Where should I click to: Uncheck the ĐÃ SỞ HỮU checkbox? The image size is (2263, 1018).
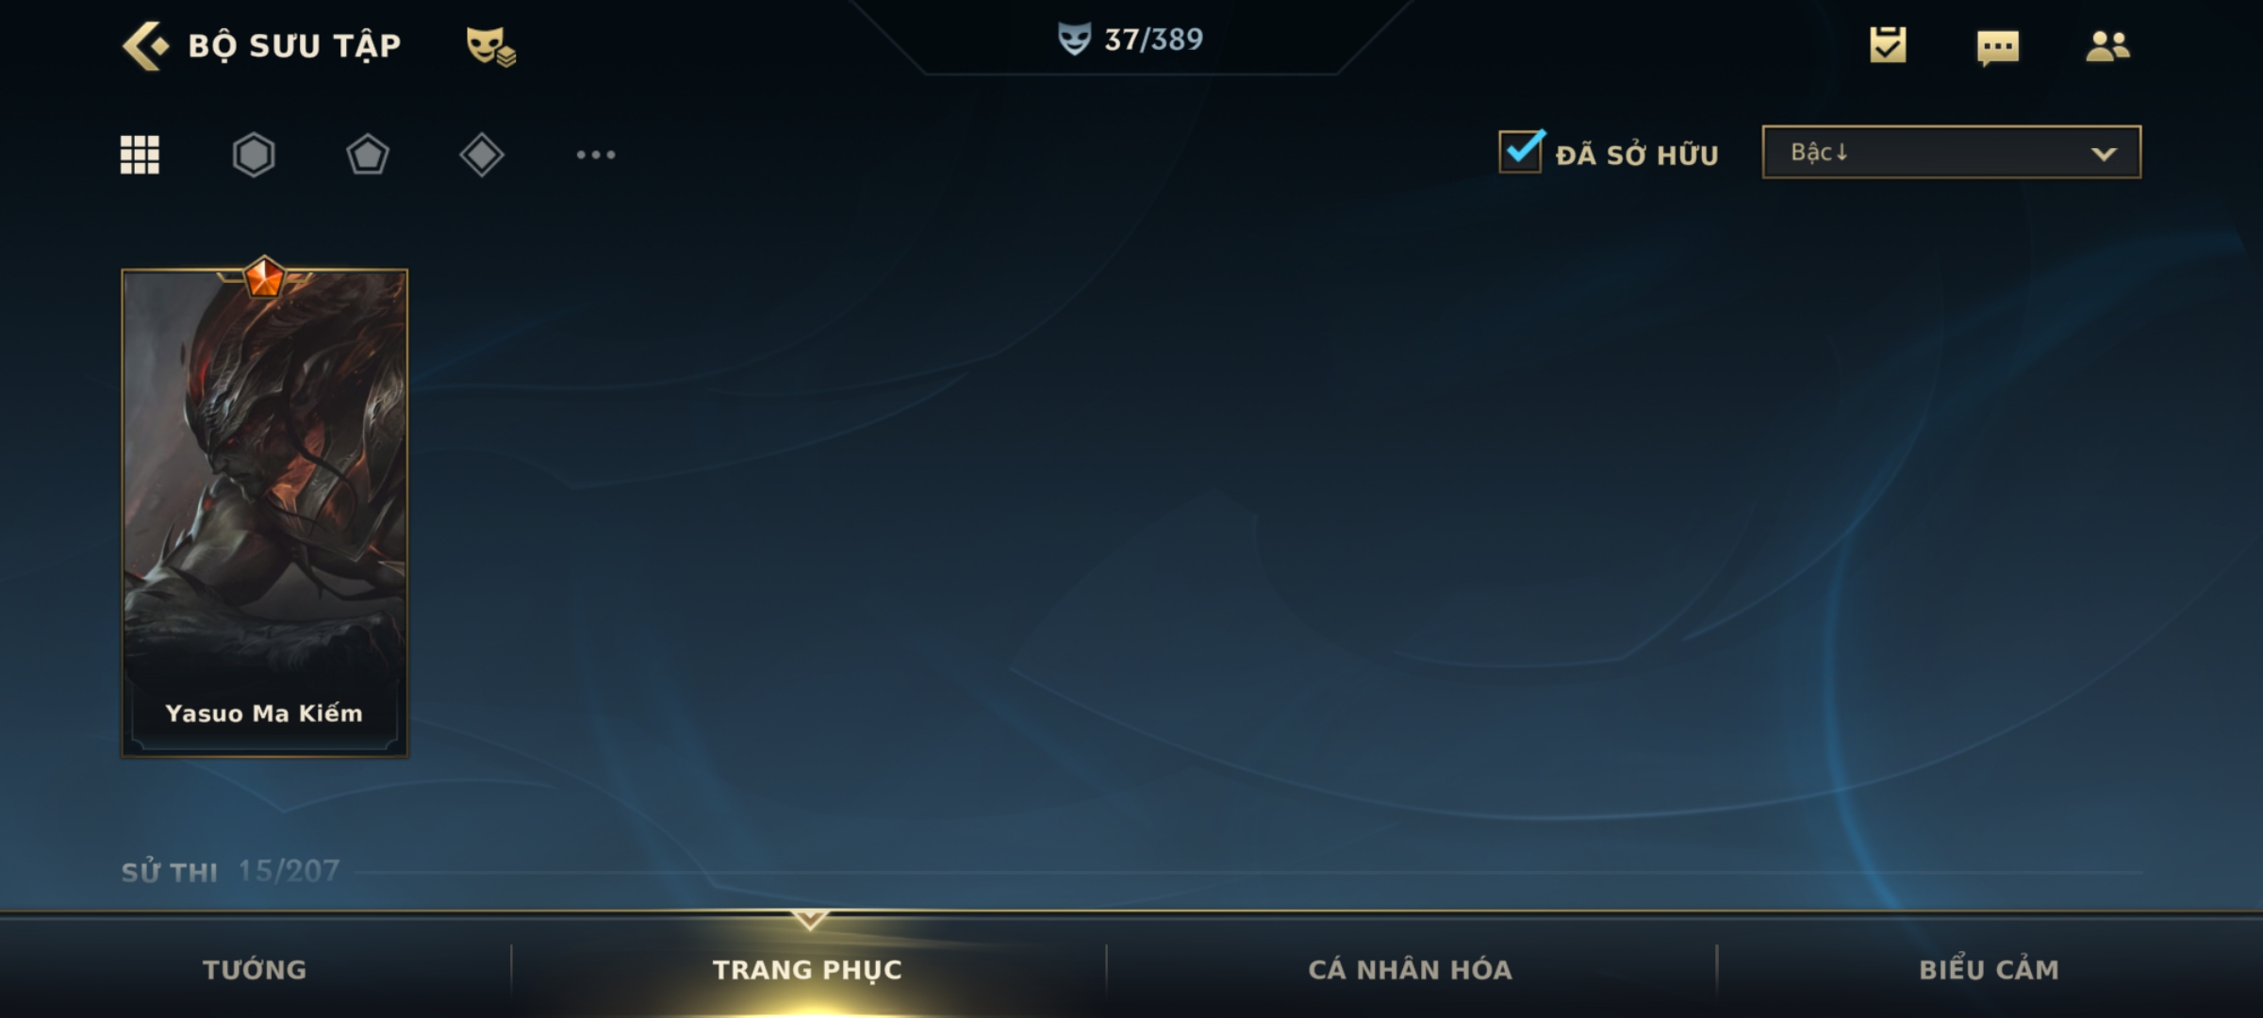(x=1521, y=151)
